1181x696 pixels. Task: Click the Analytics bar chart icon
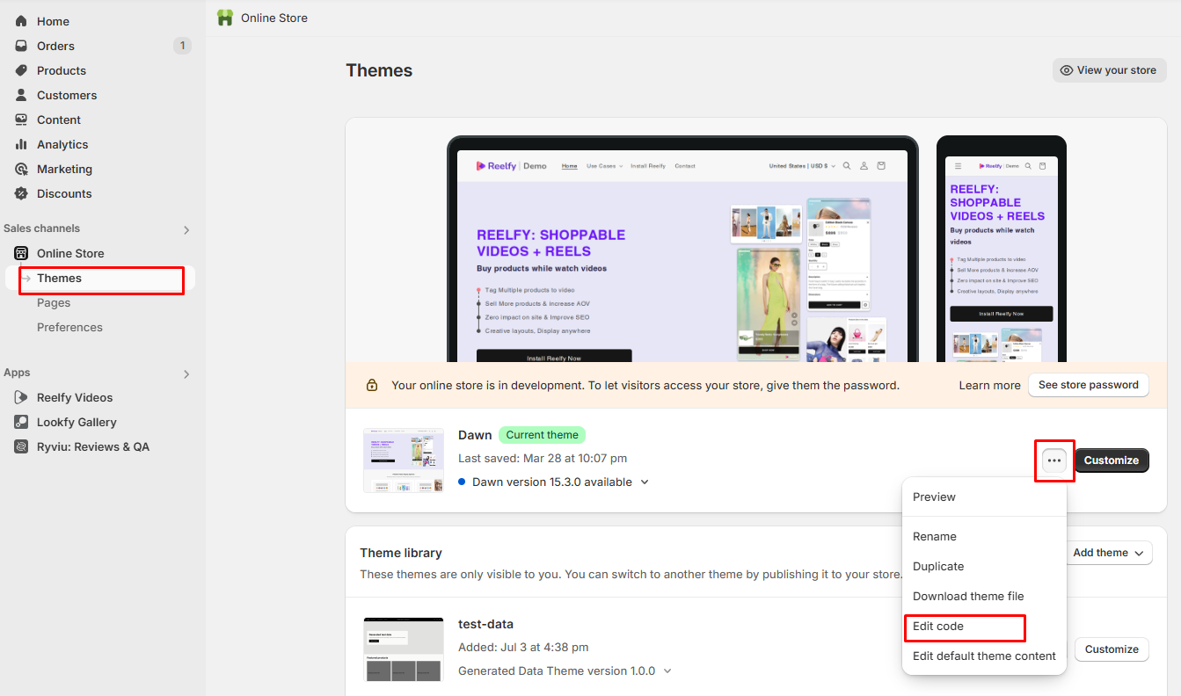[x=21, y=144]
